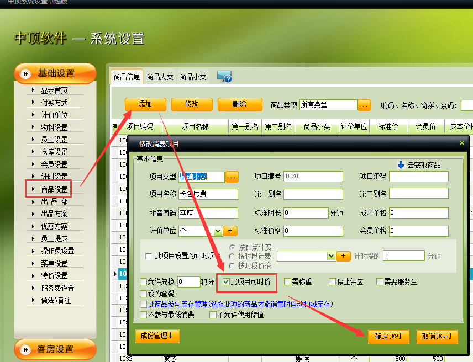Click the 拼音简码 input field
Viewport: 473px width, 362px height.
pos(208,212)
